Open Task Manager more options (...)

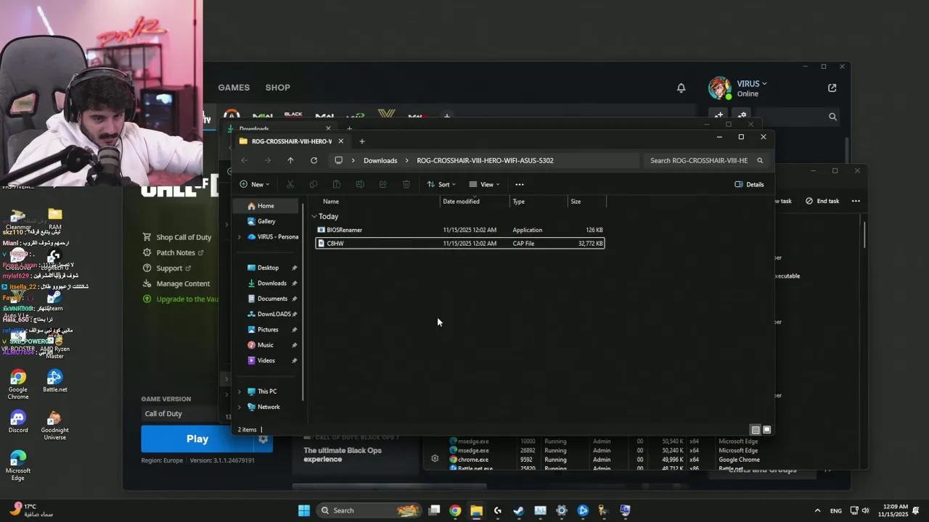pos(856,201)
